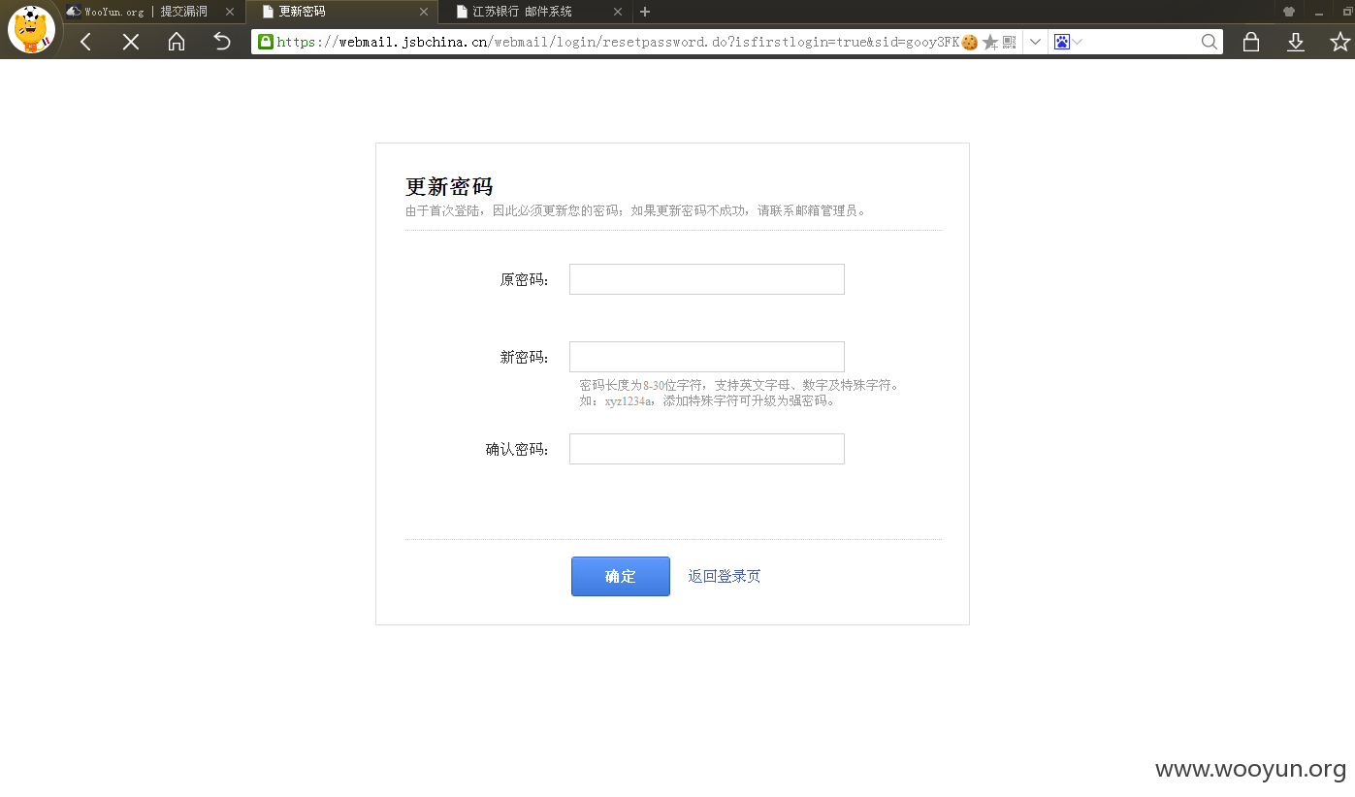Open the Baidu search engine selector
1355x797 pixels.
1068,42
